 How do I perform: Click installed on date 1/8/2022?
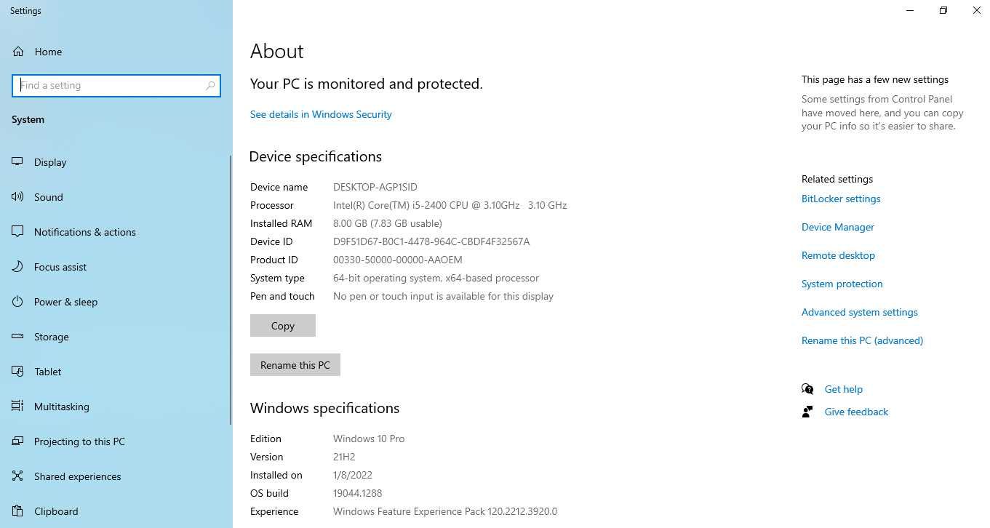pos(353,475)
